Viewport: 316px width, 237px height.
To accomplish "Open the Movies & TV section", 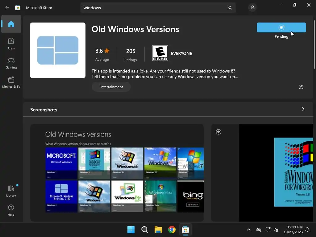I will (11, 82).
